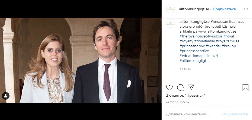252x120 pixels.
Task: Open the #bröllop hashtag link
Action: click(229, 46)
